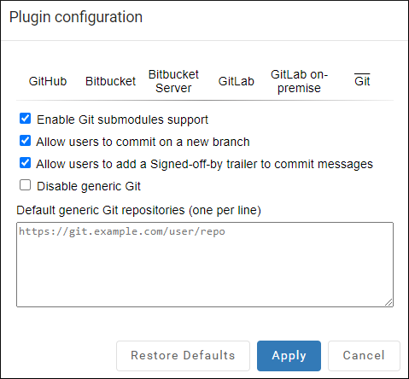The height and width of the screenshot is (379, 409).
Task: Click the 'Default generic Git repositories' field label
Action: [138, 211]
